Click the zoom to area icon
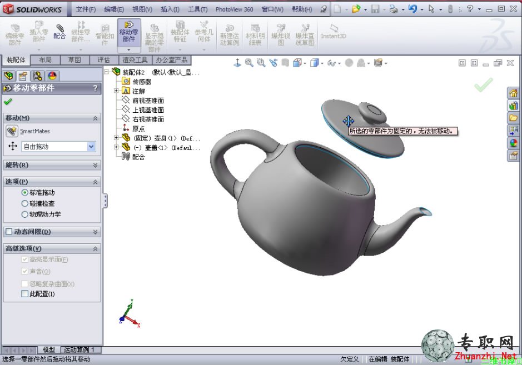This screenshot has height=365, width=522. tap(261, 63)
